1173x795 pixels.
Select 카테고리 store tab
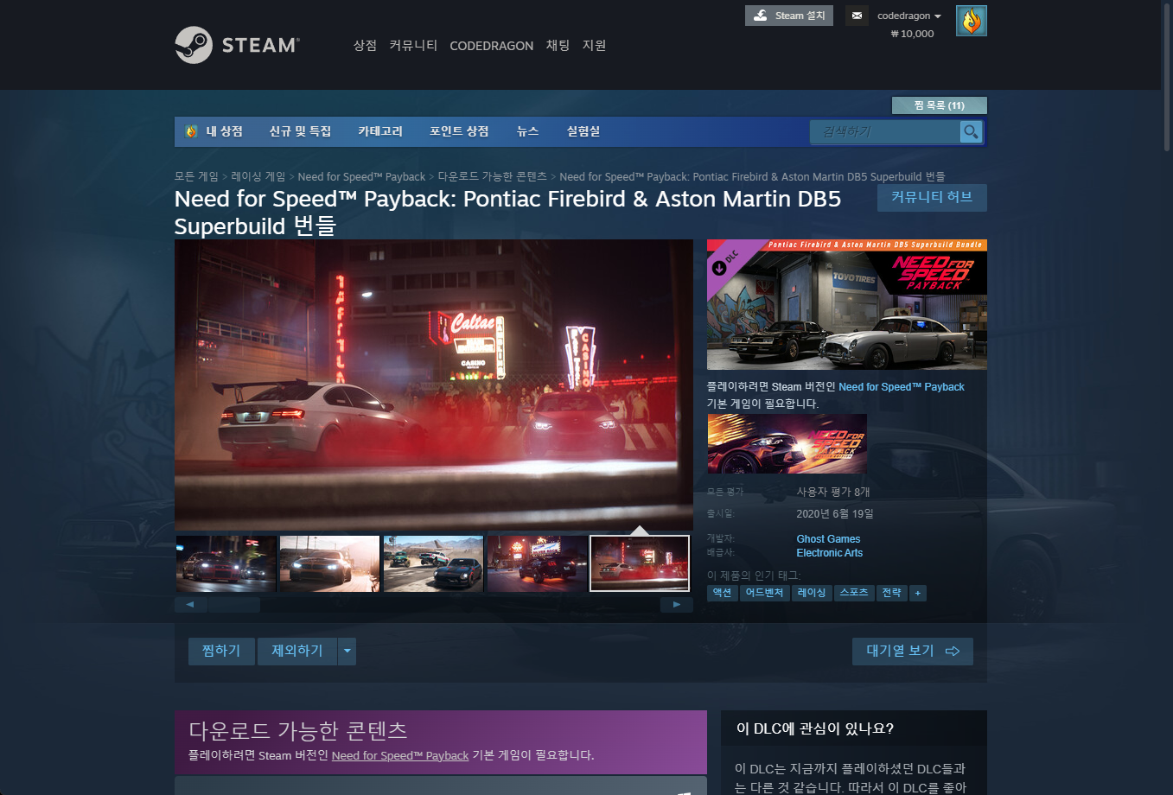point(380,131)
